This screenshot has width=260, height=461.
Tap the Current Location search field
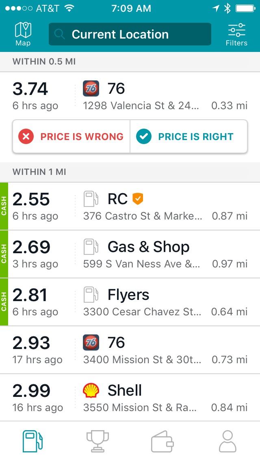coord(130,34)
